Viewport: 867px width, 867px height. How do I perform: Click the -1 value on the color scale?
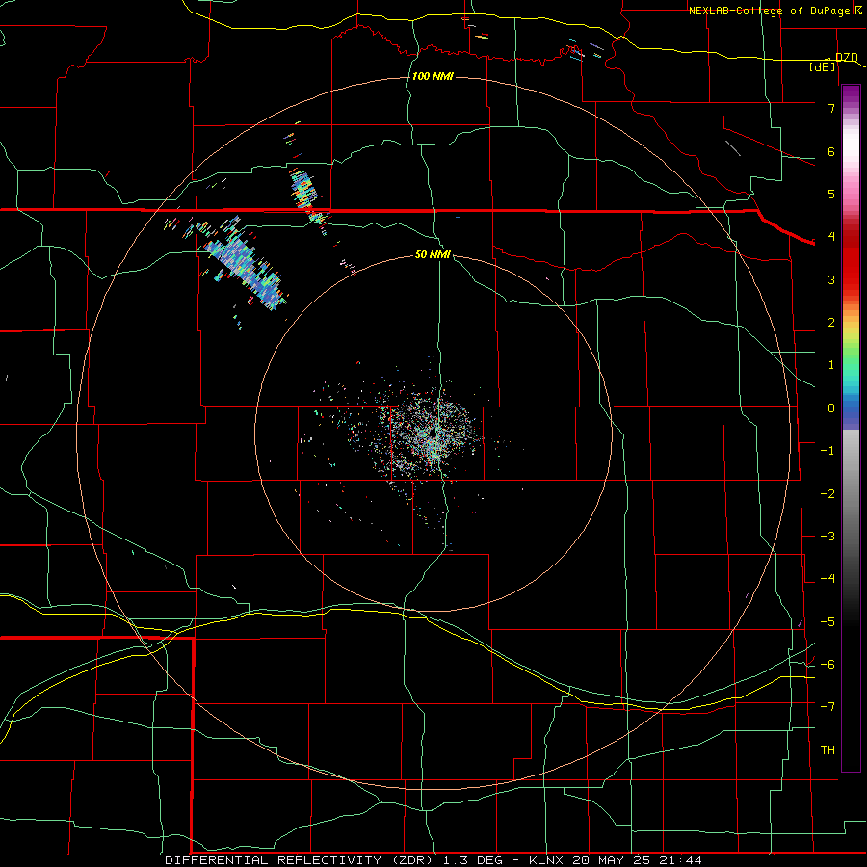(828, 451)
